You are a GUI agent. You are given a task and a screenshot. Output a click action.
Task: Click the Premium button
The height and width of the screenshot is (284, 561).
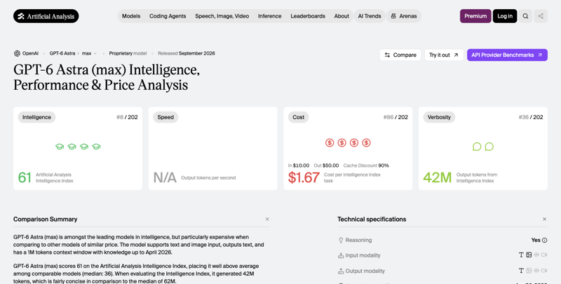(x=475, y=16)
